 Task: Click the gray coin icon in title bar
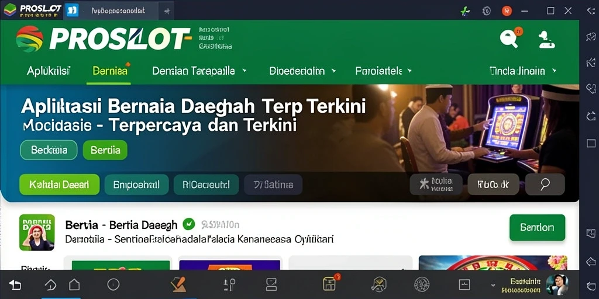point(486,11)
